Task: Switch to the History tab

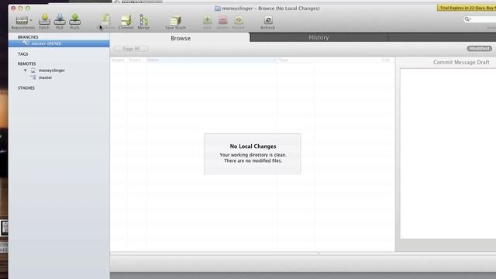Action: (x=319, y=37)
